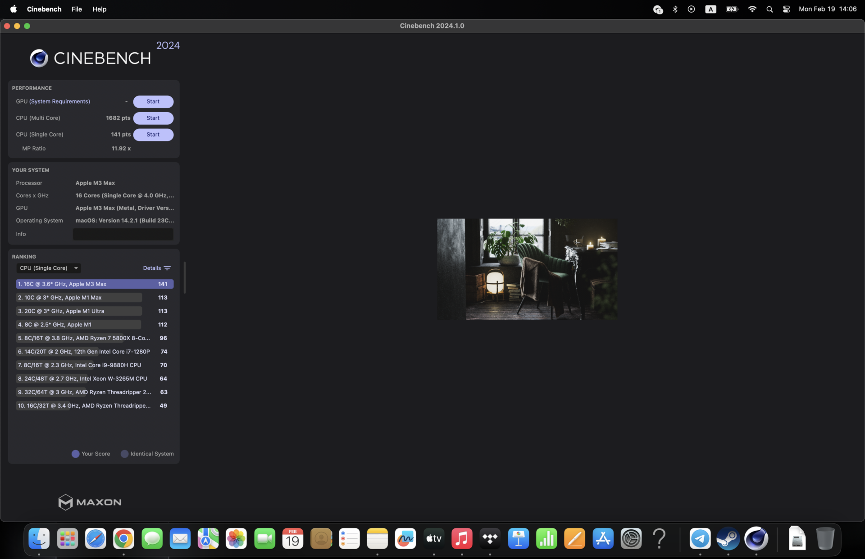The height and width of the screenshot is (559, 865).
Task: Click the Identical System legend swatch
Action: tap(125, 454)
